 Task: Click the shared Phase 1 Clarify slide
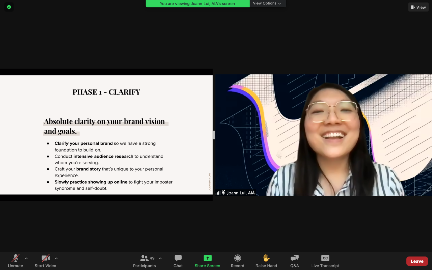[106, 135]
